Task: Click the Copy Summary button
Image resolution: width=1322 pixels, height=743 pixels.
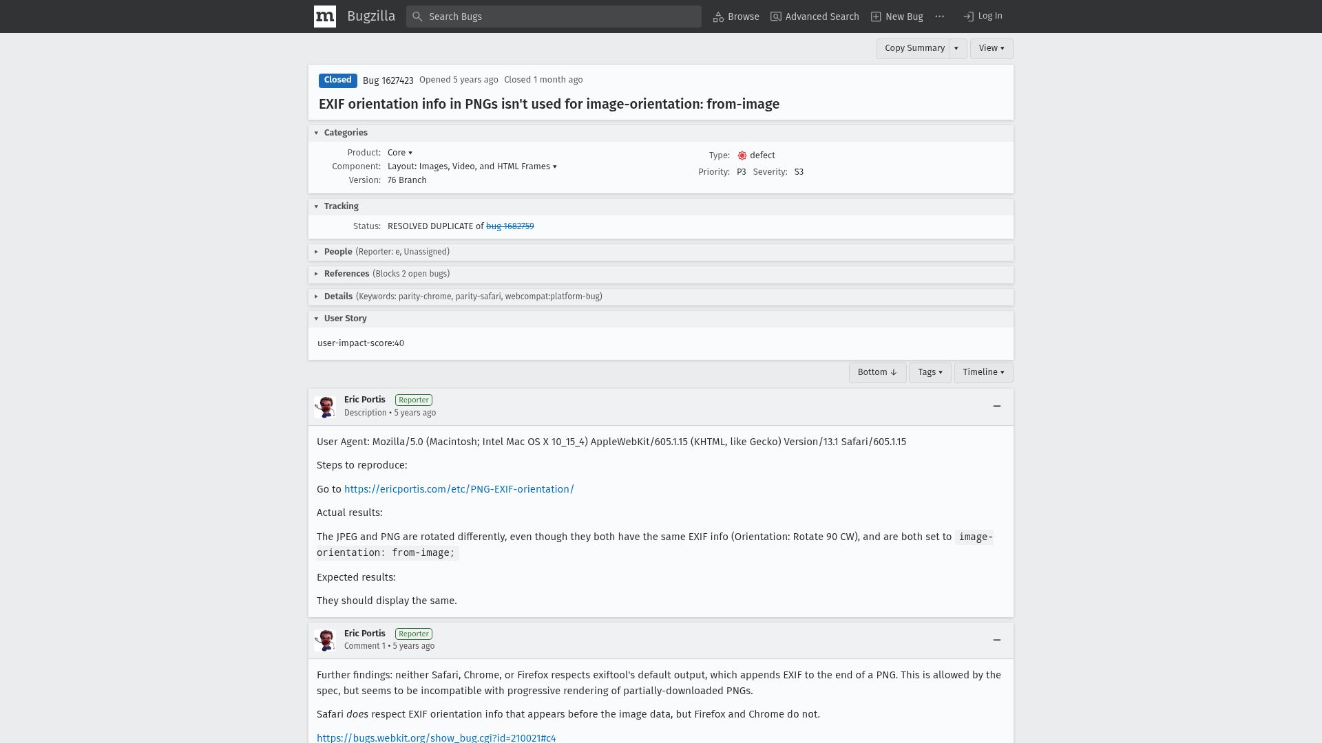Action: click(x=914, y=48)
